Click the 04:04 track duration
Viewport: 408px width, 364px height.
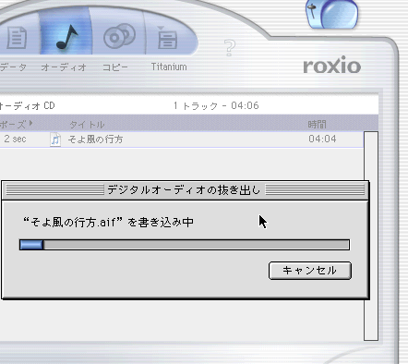coord(322,139)
